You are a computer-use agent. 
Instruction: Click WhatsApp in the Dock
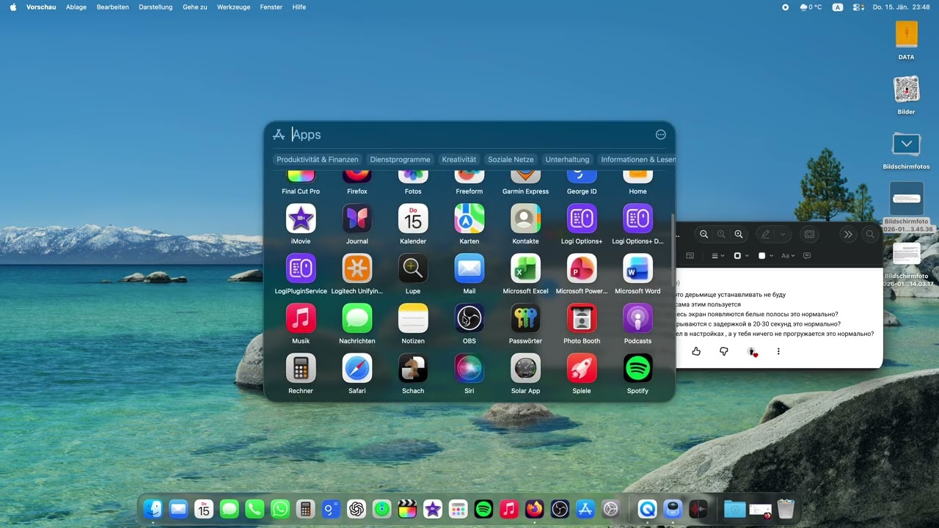(280, 509)
